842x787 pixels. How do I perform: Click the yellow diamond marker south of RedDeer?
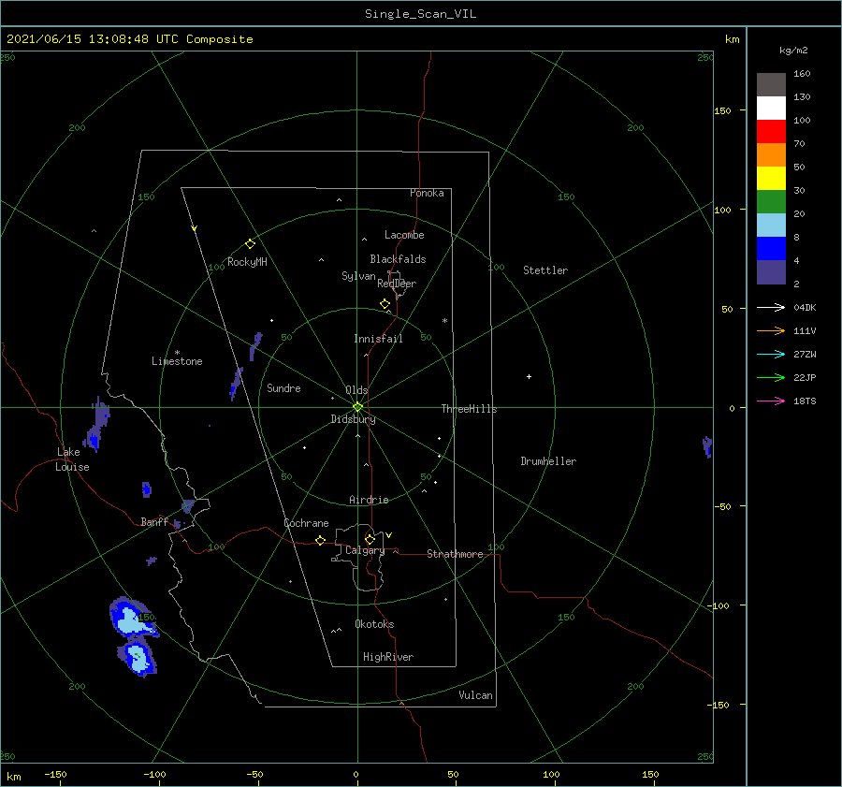click(x=385, y=303)
